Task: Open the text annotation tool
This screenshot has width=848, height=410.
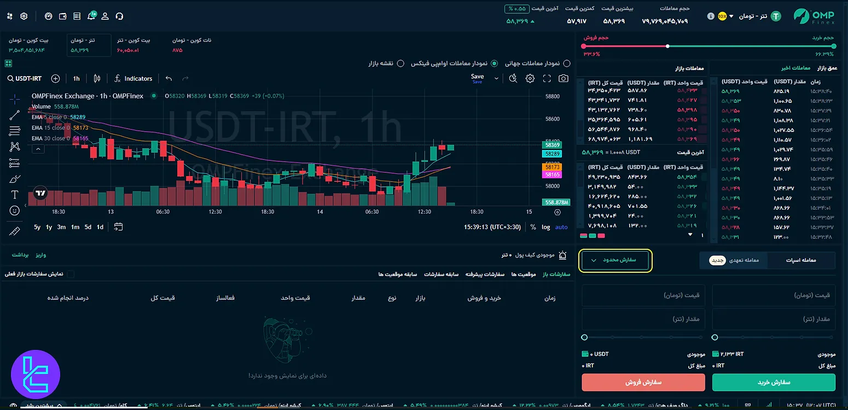Action: point(15,195)
